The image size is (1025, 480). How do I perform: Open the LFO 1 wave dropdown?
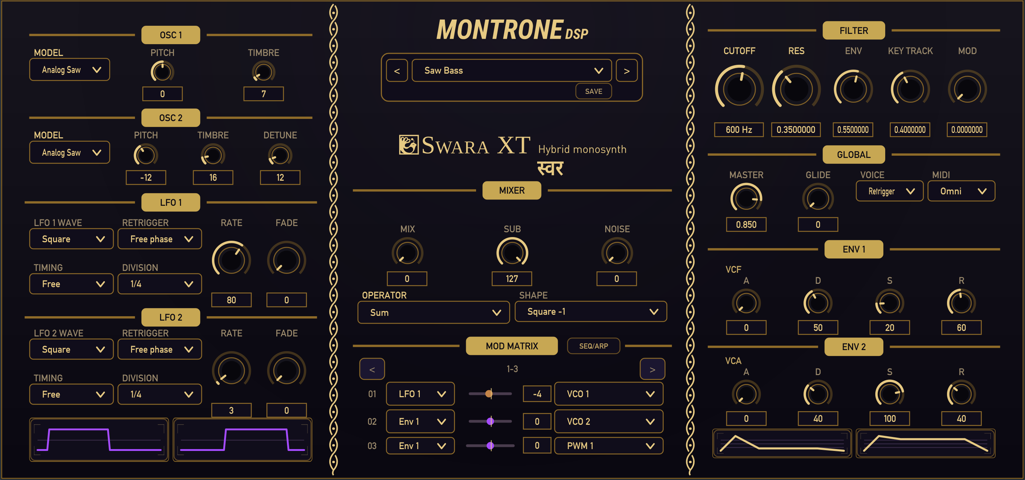[71, 239]
